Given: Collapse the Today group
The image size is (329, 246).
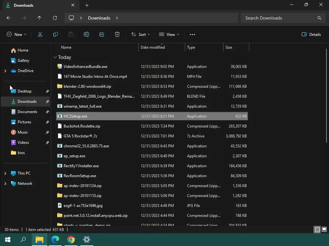Looking at the screenshot, I should click(x=55, y=57).
